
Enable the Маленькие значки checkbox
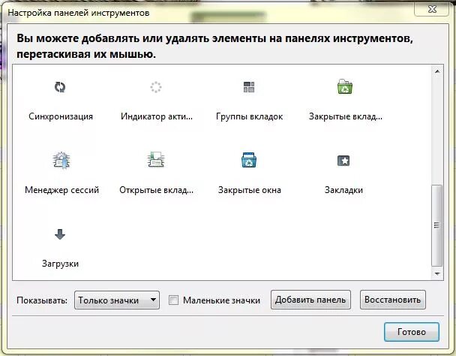tap(173, 300)
